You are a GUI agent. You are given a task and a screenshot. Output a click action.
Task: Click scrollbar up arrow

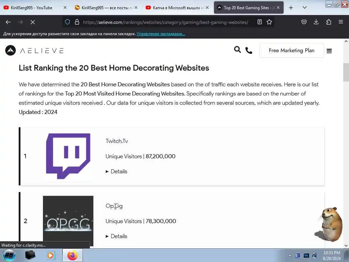(346, 41)
